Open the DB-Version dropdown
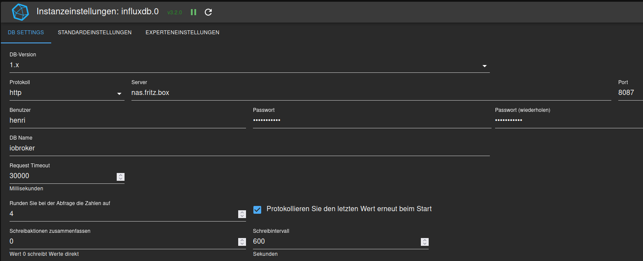 249,65
